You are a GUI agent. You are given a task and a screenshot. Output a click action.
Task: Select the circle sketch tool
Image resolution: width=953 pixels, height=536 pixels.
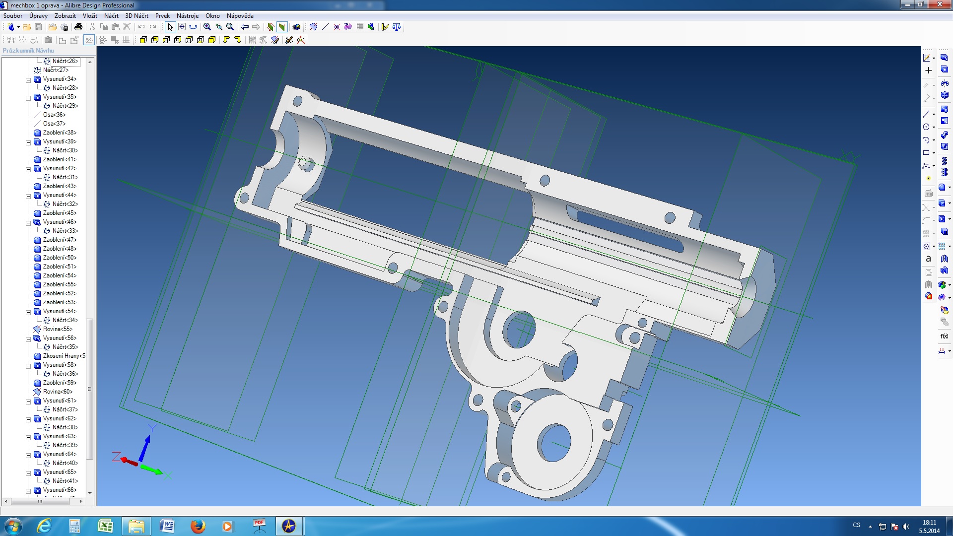[926, 127]
